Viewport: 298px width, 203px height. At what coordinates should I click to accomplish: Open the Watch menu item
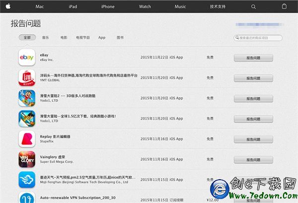[x=145, y=6]
